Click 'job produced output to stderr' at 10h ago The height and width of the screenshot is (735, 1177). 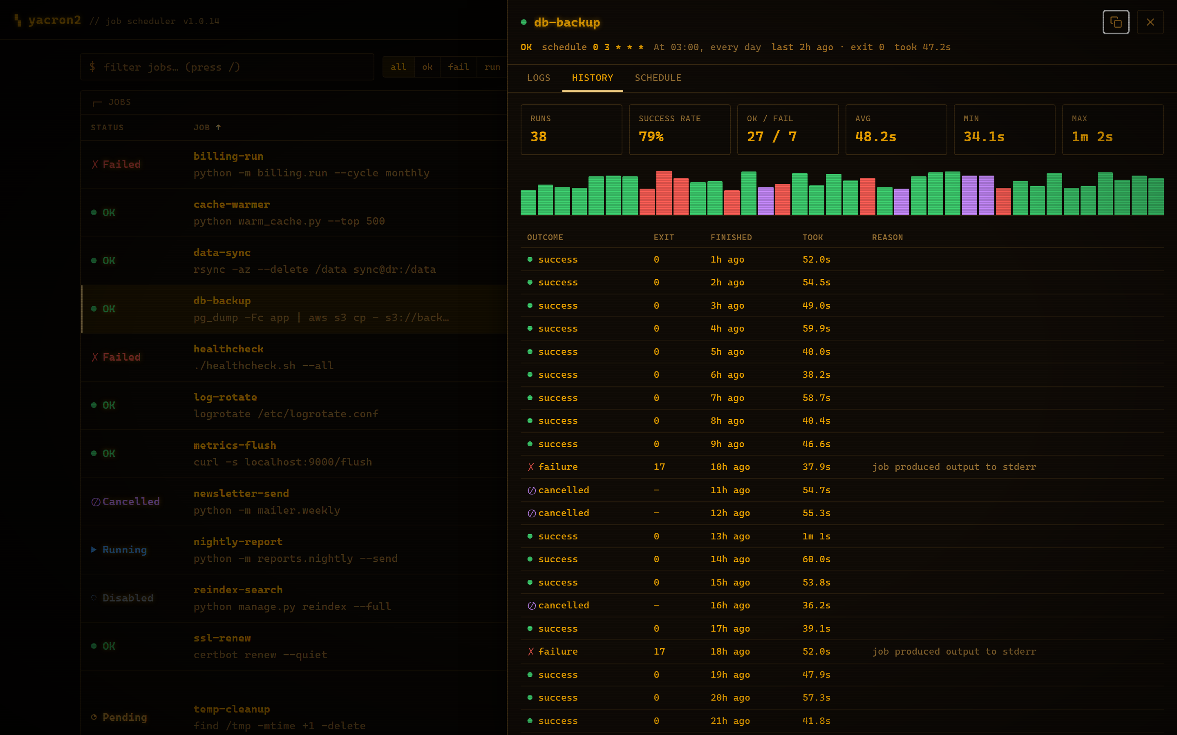tap(954, 467)
